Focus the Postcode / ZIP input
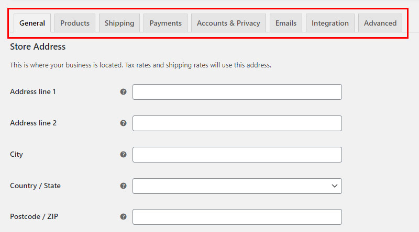 [x=237, y=217]
